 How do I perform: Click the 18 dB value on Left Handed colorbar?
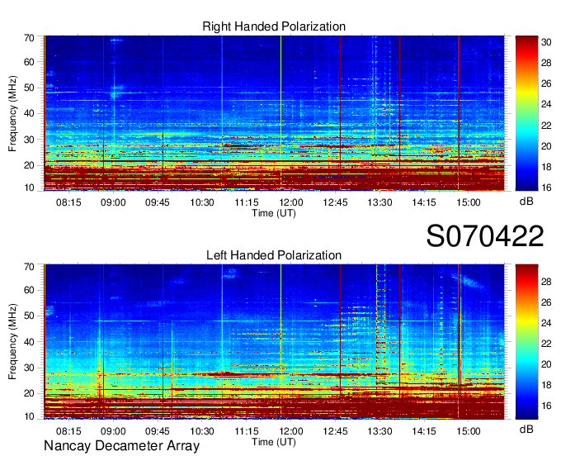546,385
